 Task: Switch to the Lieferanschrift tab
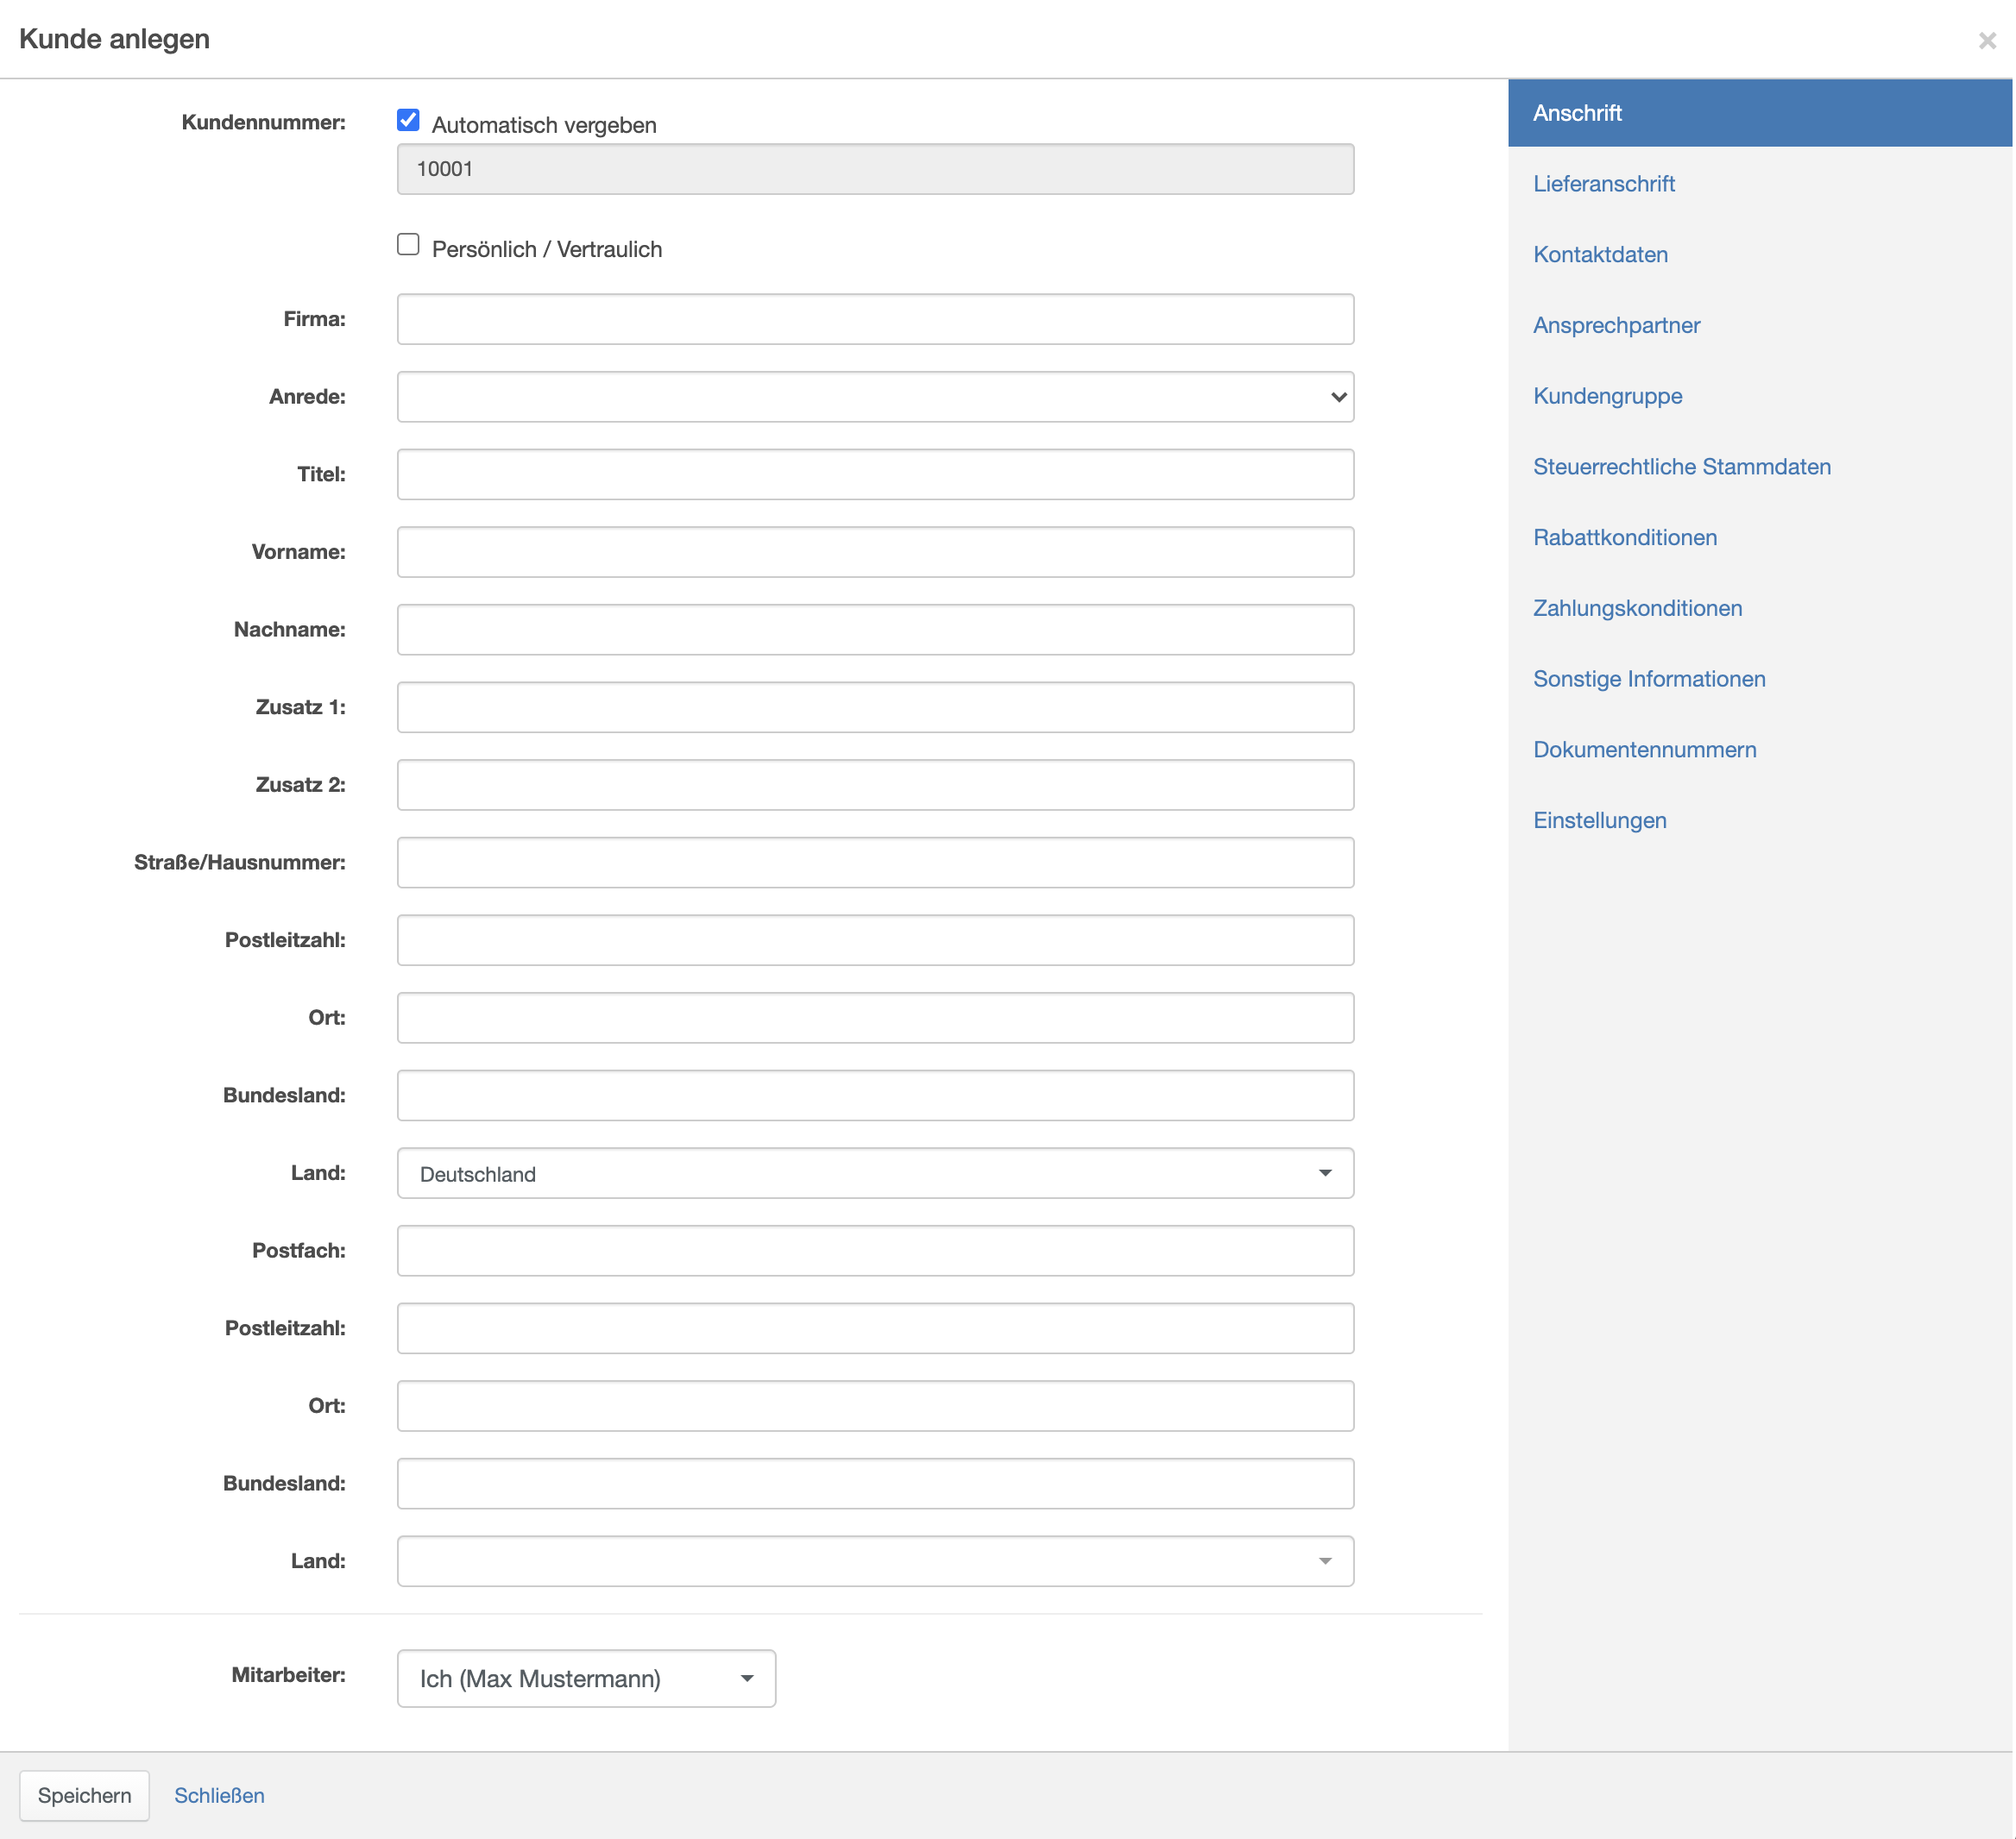(1603, 184)
